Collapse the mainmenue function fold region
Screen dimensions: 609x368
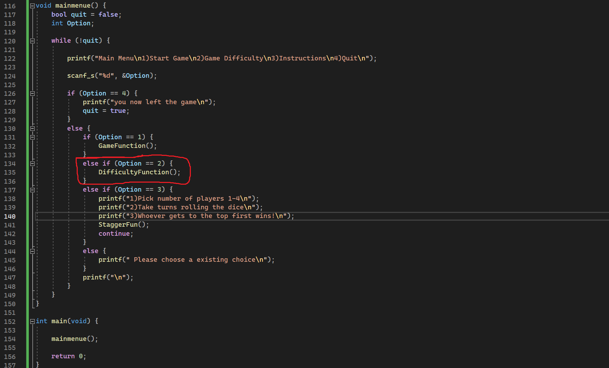(x=32, y=6)
